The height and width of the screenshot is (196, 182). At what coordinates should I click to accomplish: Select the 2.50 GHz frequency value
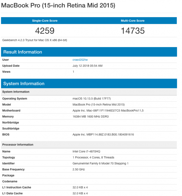pos(79,170)
